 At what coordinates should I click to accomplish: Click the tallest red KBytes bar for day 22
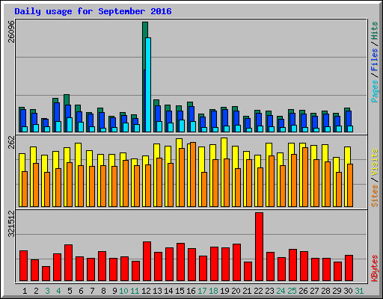pos(259,247)
